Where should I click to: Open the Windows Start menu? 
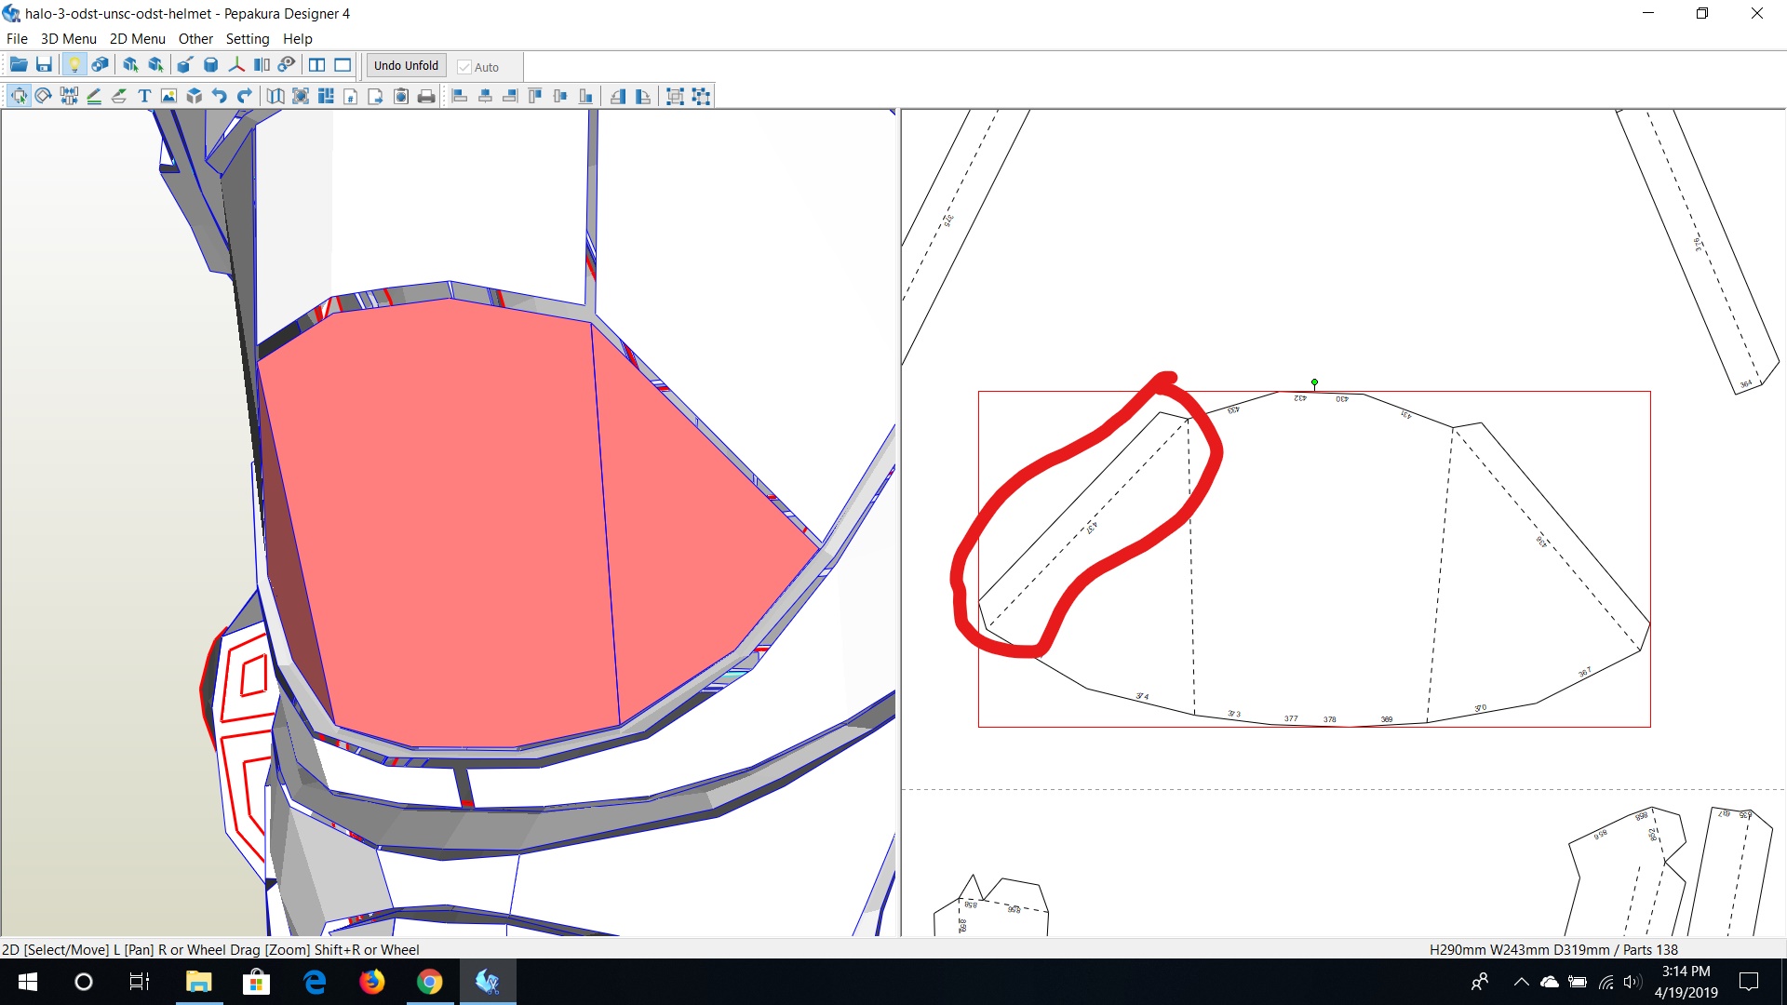click(28, 982)
